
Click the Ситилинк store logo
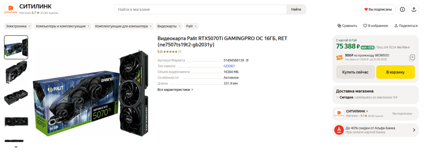pyautogui.click(x=11, y=9)
